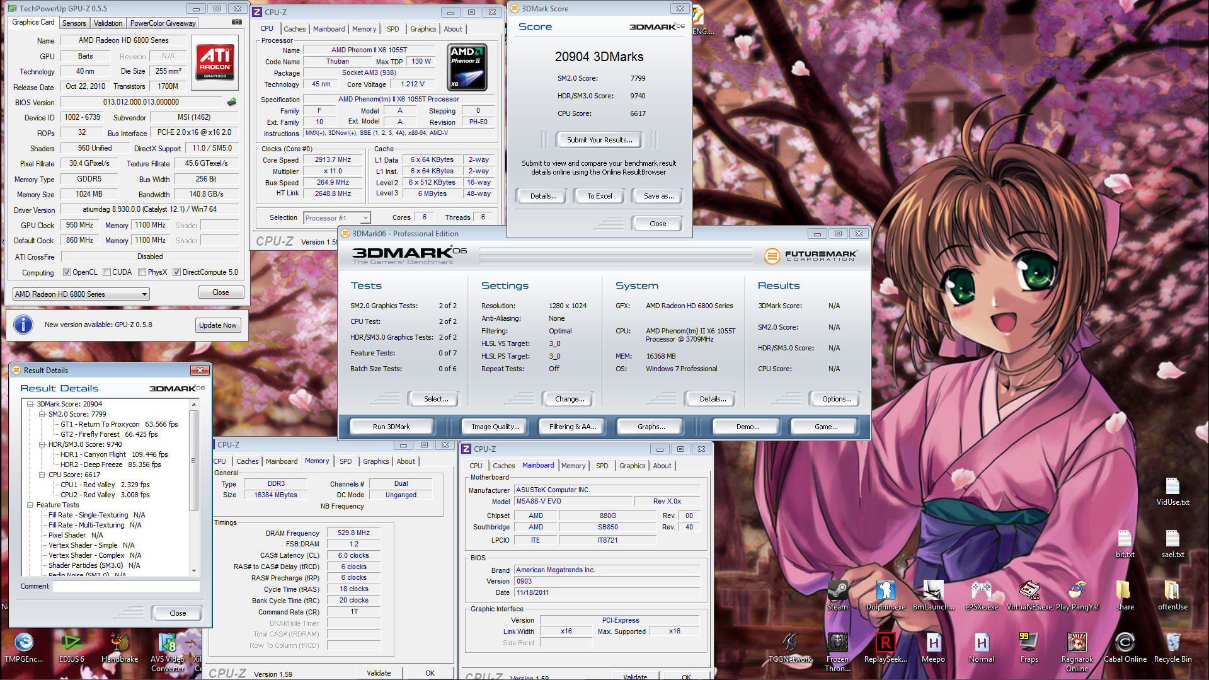Select the VidUse.txt file icon
The height and width of the screenshot is (680, 1209).
coord(1172,492)
